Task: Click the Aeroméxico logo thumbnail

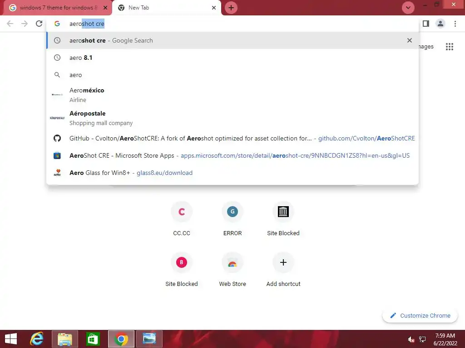Action: coord(57,95)
